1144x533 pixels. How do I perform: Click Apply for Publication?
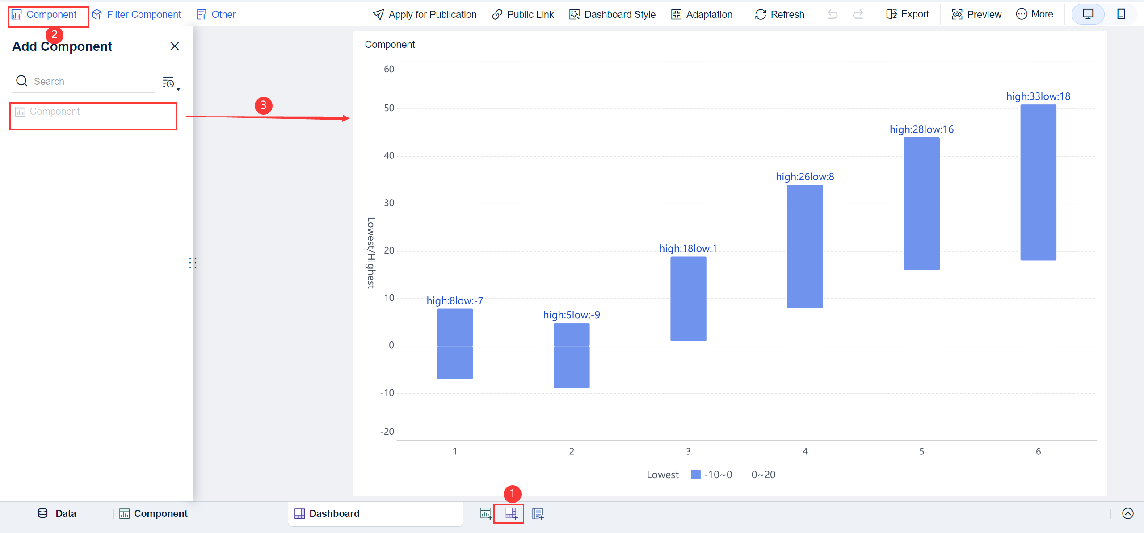coord(425,14)
